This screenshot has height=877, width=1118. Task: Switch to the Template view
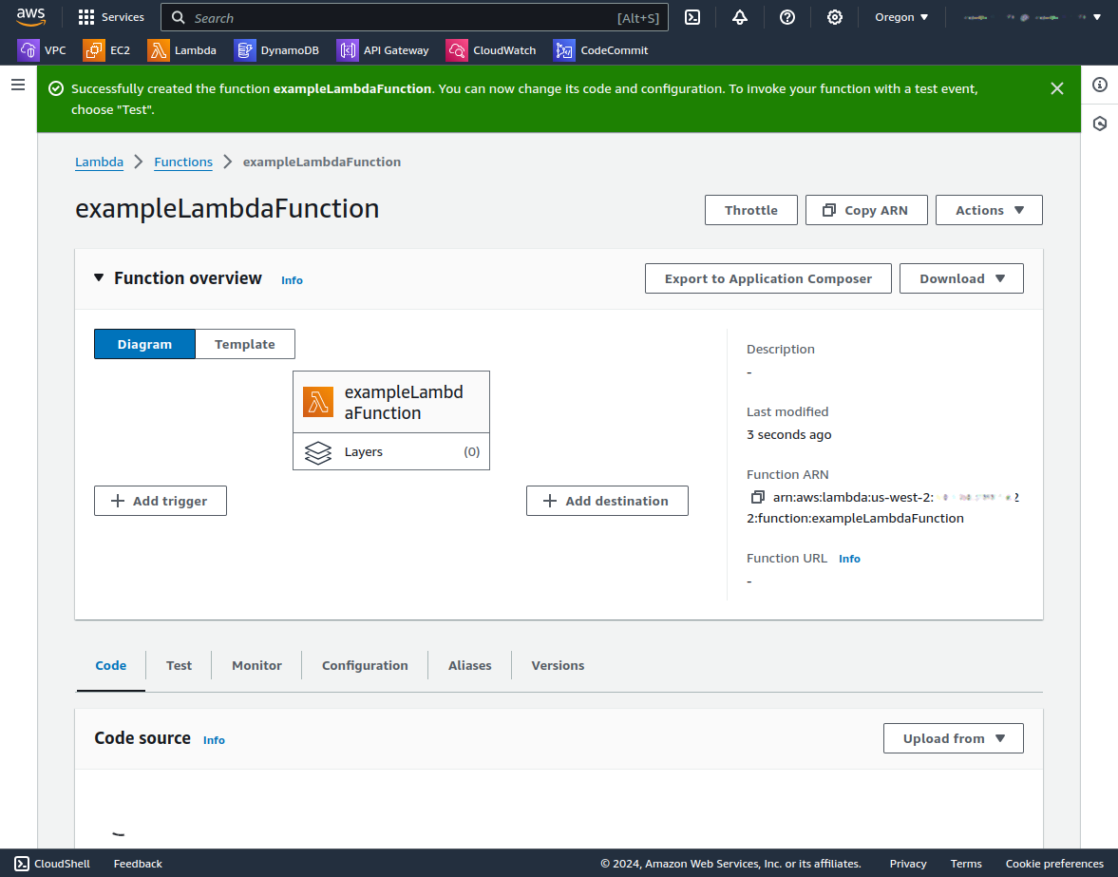click(244, 344)
